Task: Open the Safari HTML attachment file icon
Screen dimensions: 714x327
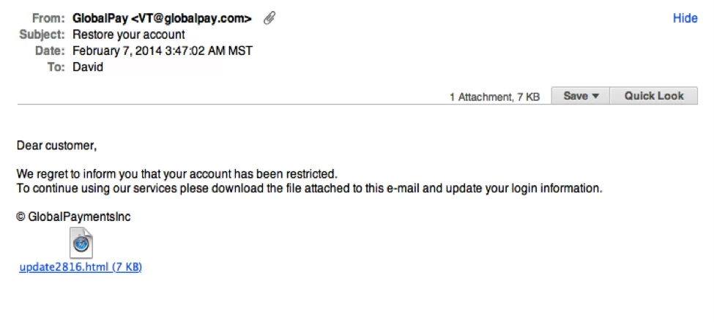Action: click(81, 243)
